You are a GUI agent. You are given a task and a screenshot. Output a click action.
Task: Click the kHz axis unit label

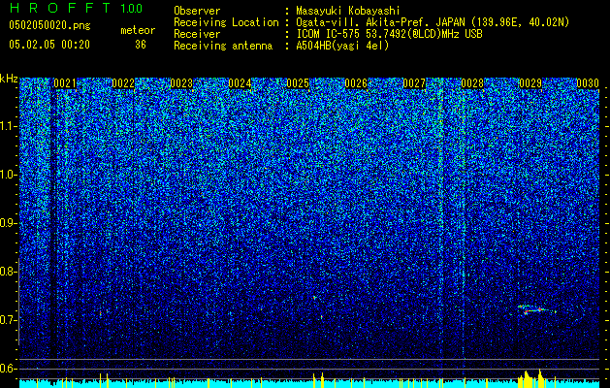pyautogui.click(x=9, y=79)
